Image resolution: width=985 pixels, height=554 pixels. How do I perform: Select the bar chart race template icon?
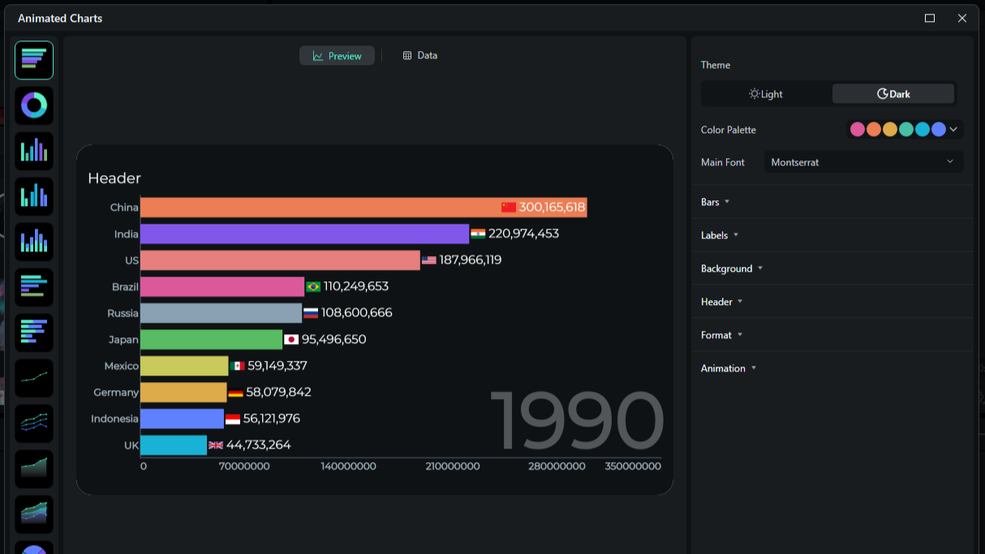point(34,60)
